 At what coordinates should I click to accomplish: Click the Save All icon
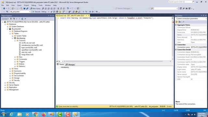click(x=27, y=8)
